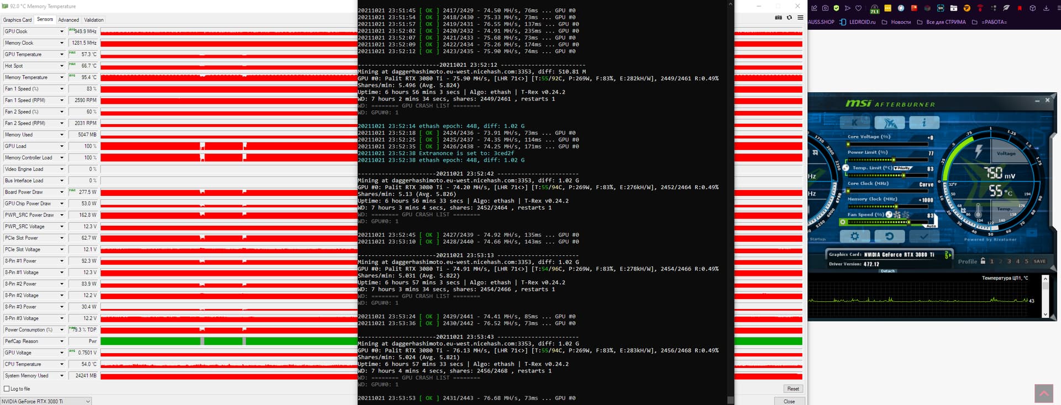
Task: Select Afterburner profile slot 1
Action: [991, 262]
